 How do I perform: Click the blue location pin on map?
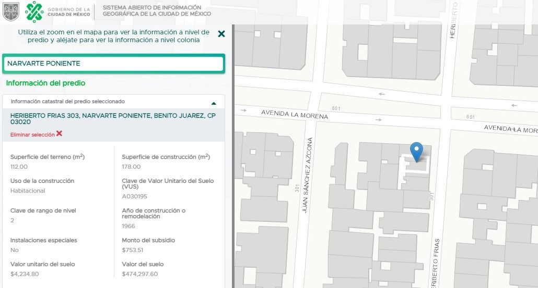click(416, 152)
